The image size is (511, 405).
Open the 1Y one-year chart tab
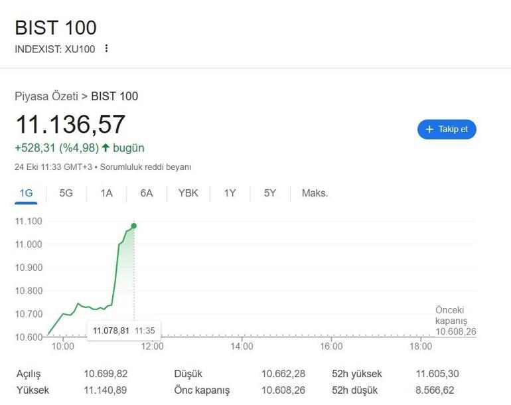click(x=230, y=193)
